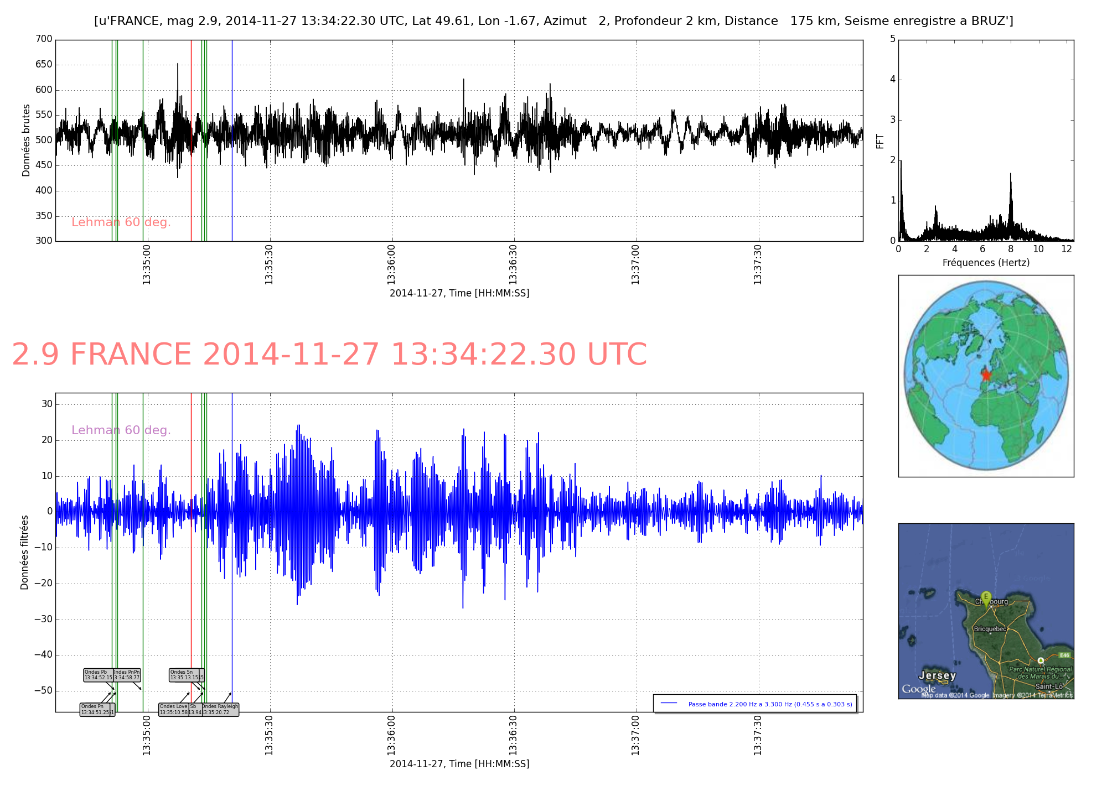Click the Ondes Pb annotation box
The height and width of the screenshot is (791, 1107).
pyautogui.click(x=98, y=675)
